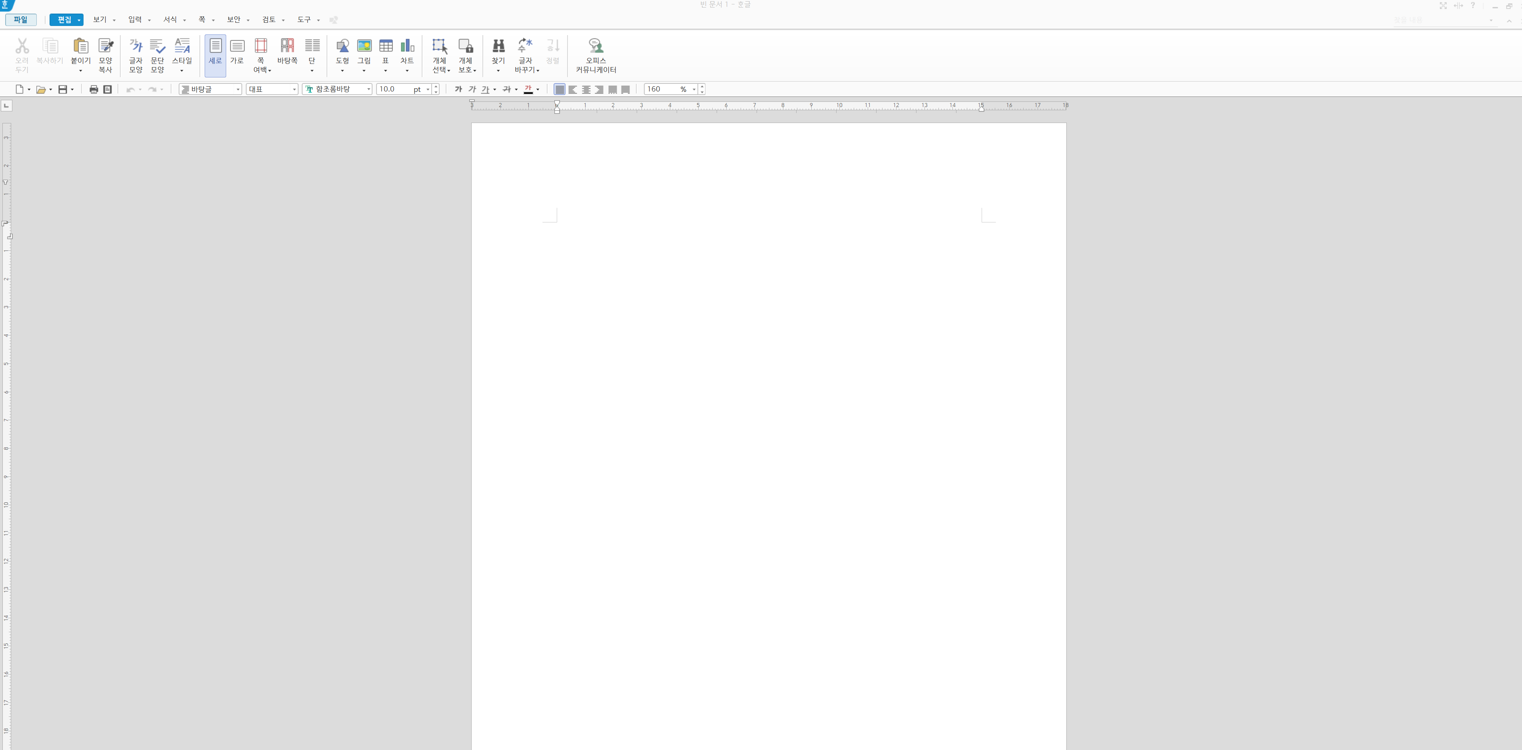Toggle italic 가 formatting
Viewport: 1522px width, 750px height.
[x=472, y=89]
